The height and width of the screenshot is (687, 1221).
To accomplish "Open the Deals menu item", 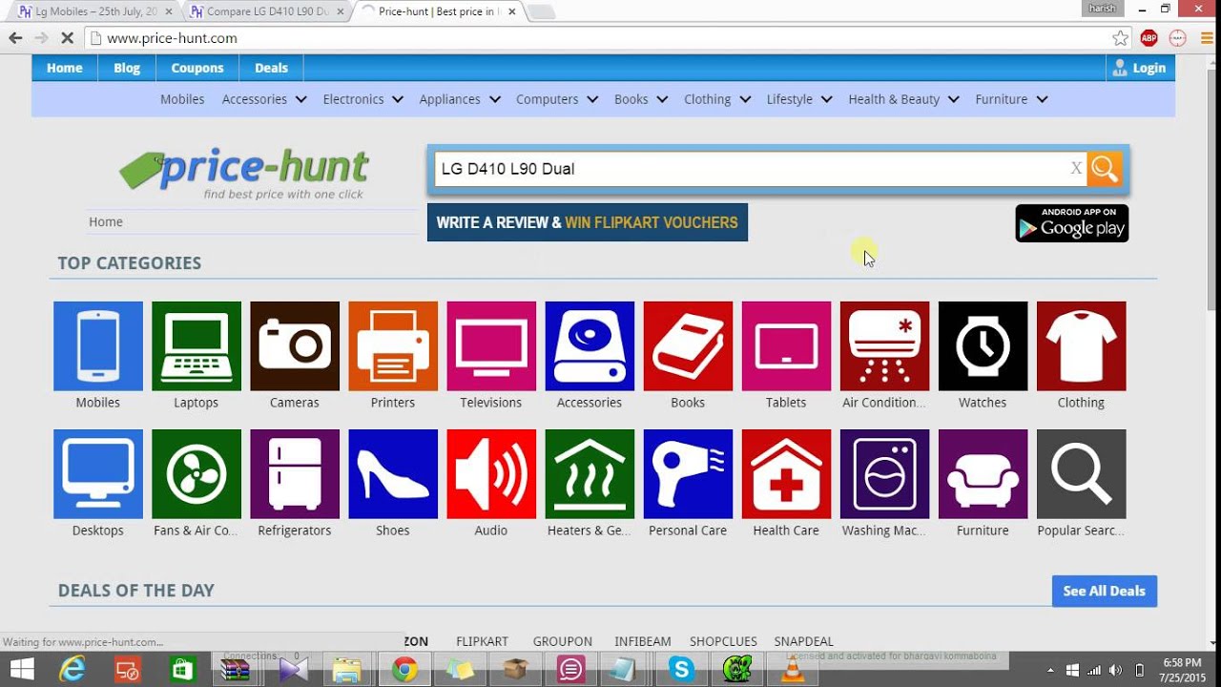I will click(x=271, y=68).
